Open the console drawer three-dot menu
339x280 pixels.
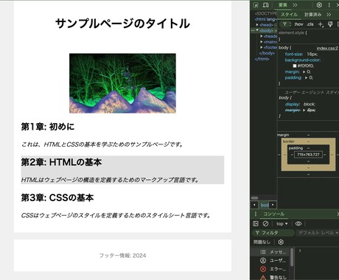pos(256,214)
